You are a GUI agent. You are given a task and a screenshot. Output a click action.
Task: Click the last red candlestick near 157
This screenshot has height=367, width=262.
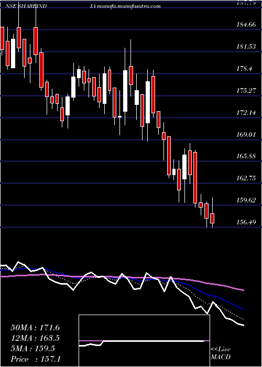point(212,218)
